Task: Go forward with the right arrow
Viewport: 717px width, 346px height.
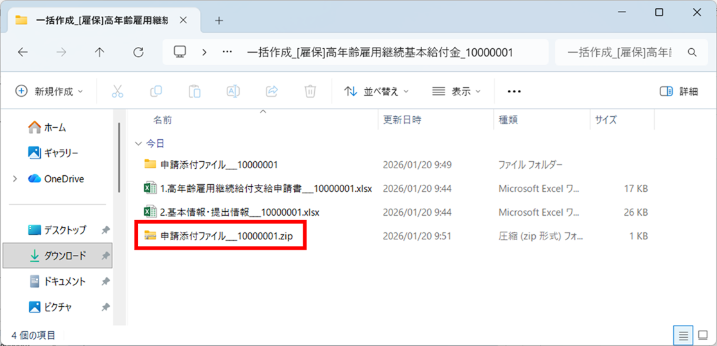Action: click(x=61, y=52)
